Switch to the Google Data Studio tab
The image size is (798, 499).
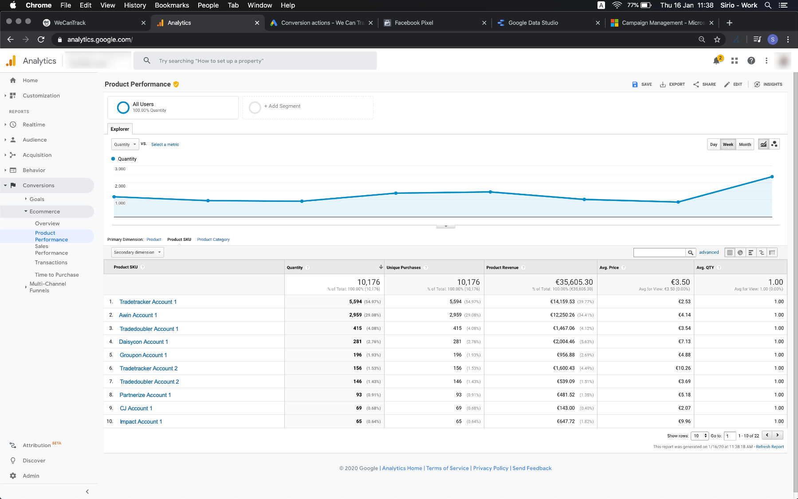click(x=548, y=23)
